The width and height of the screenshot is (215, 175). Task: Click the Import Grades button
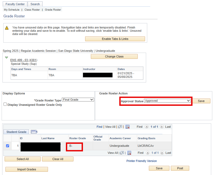[27, 169]
